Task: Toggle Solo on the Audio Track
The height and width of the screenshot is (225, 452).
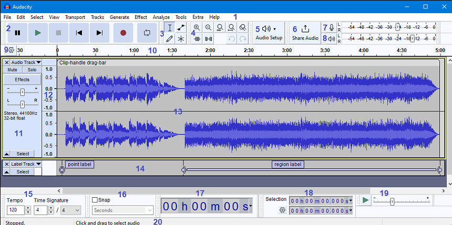Action: (x=32, y=70)
